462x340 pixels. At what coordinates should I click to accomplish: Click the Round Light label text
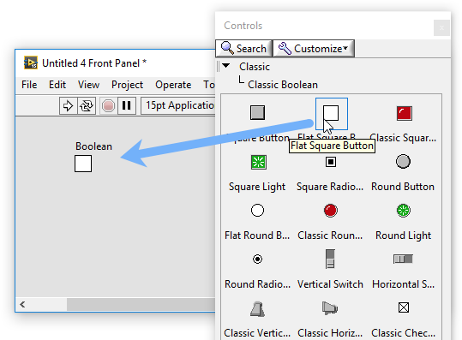(404, 236)
